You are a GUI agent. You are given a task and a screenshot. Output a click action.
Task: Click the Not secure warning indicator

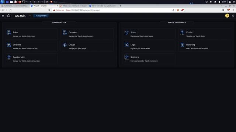tap(59, 10)
